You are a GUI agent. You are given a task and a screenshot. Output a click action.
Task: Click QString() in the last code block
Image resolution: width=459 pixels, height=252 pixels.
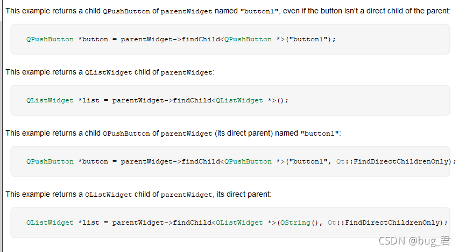pos(299,223)
